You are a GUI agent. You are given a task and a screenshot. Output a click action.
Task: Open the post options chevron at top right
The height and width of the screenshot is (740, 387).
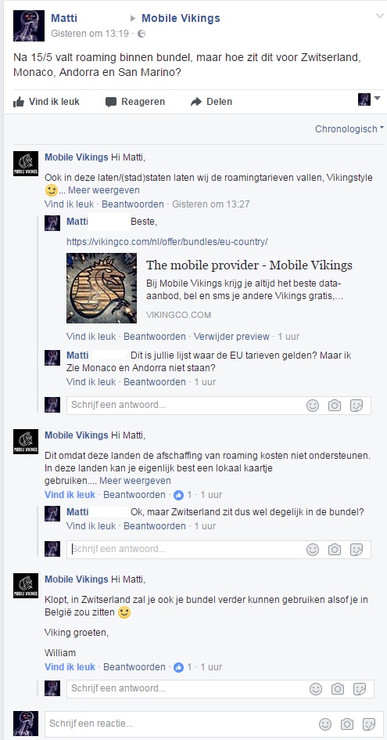pyautogui.click(x=379, y=16)
